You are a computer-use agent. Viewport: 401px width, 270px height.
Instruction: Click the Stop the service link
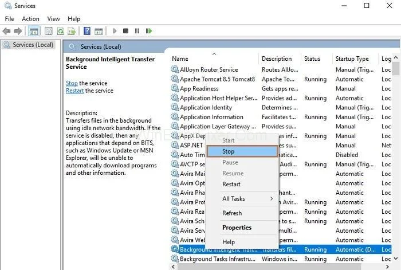(x=71, y=83)
